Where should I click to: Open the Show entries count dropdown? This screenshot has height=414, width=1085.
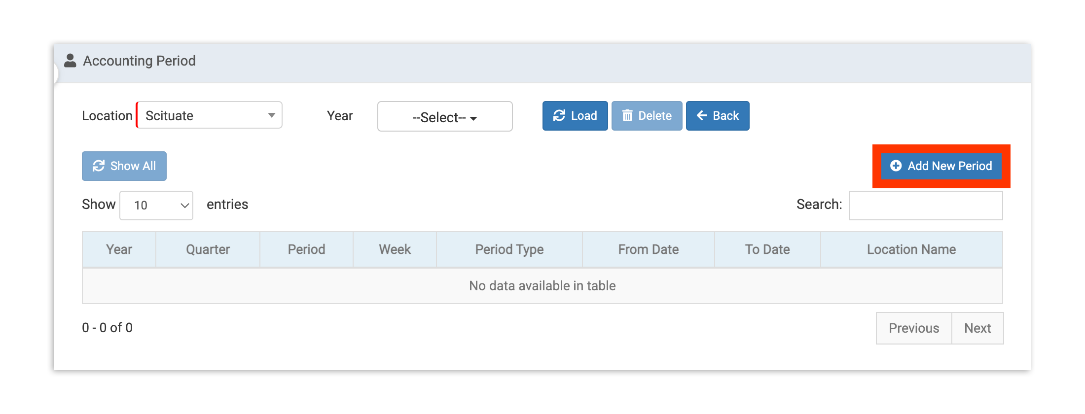click(156, 205)
